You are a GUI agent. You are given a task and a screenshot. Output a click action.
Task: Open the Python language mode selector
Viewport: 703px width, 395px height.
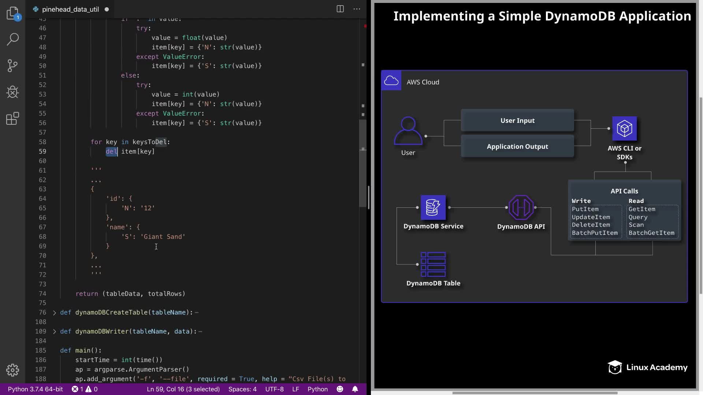tap(317, 389)
